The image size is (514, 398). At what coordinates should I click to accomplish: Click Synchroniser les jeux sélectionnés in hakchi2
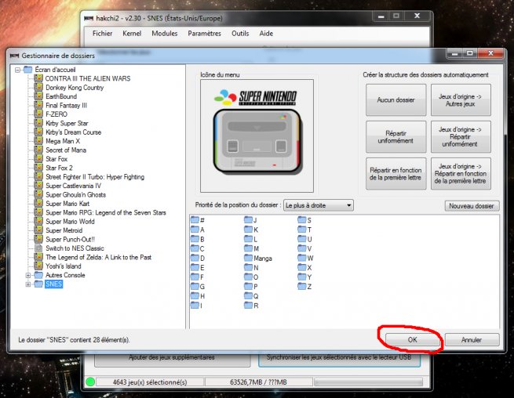click(x=339, y=358)
